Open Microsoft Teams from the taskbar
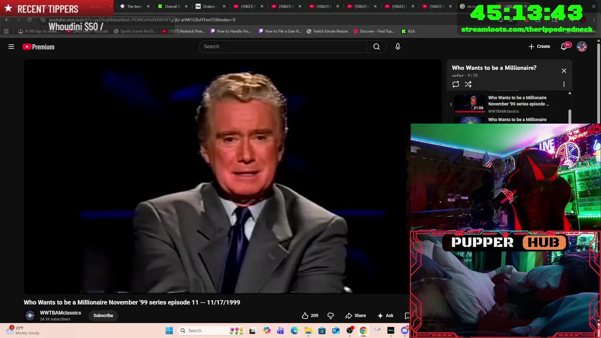 [x=280, y=330]
